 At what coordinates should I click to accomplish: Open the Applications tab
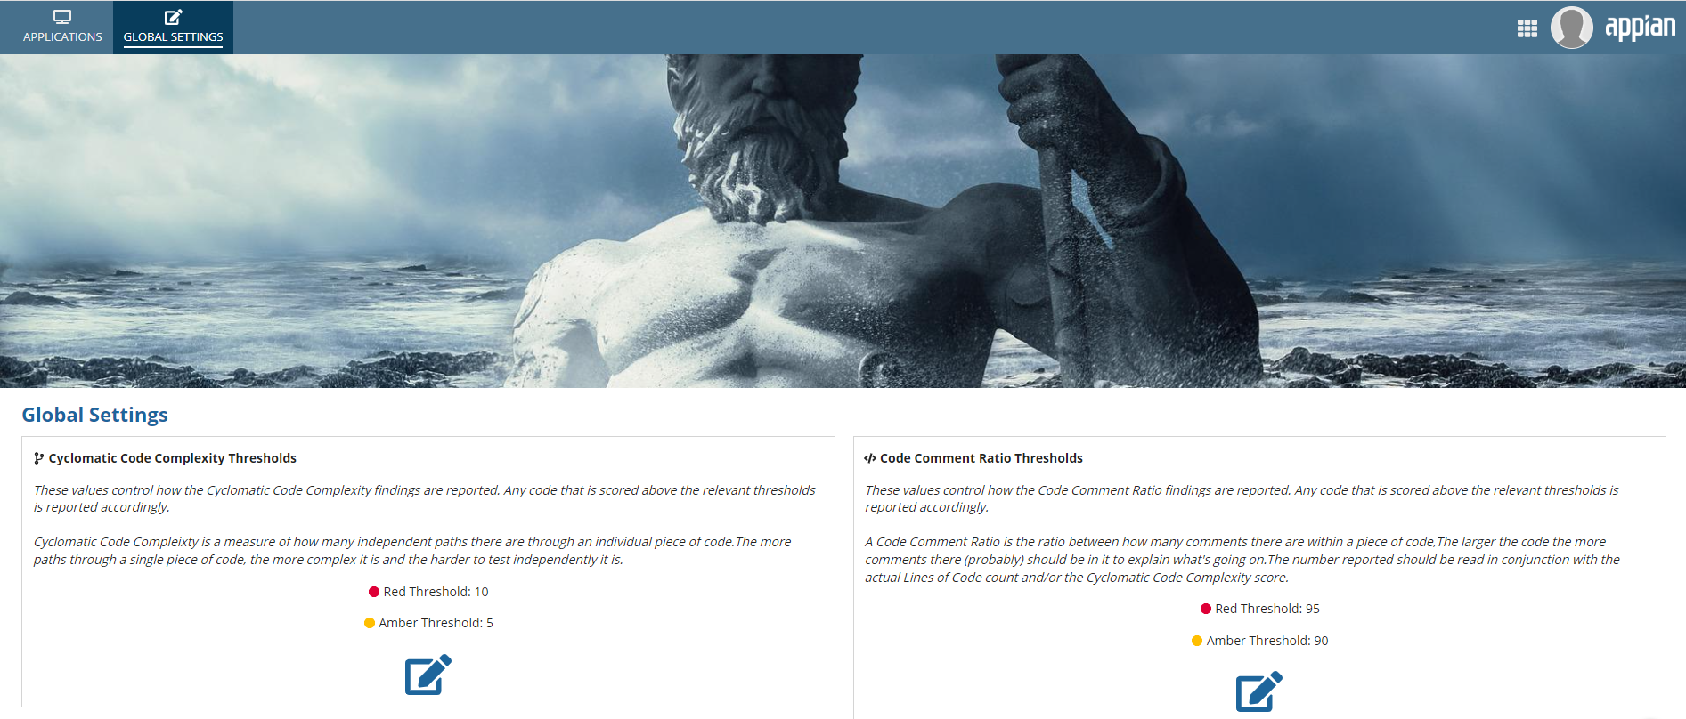coord(62,28)
